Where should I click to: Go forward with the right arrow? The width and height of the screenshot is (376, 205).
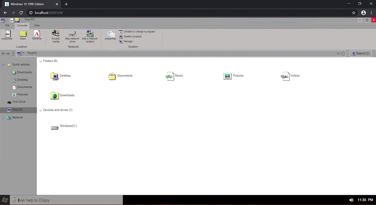pos(8,54)
